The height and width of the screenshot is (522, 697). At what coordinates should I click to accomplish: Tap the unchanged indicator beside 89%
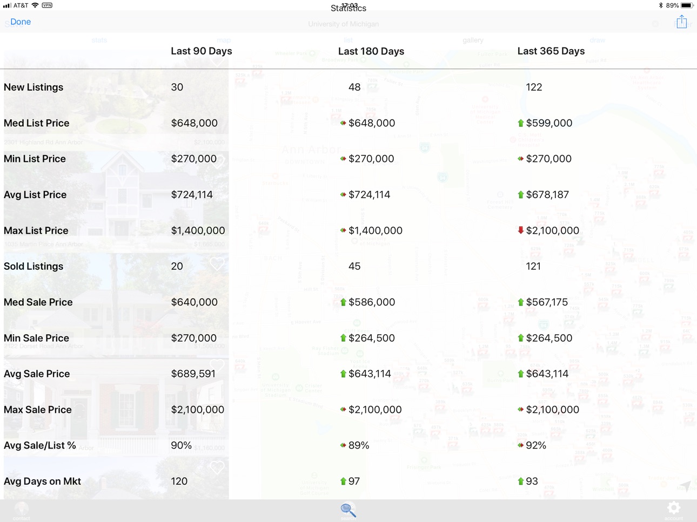coord(343,445)
